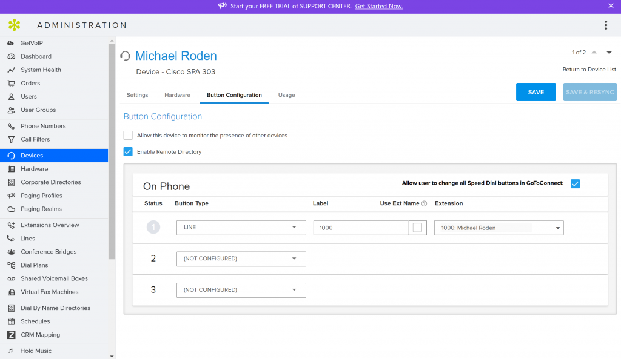The image size is (621, 359).
Task: Click the Devices headset icon in sidebar
Action: pyautogui.click(x=11, y=156)
